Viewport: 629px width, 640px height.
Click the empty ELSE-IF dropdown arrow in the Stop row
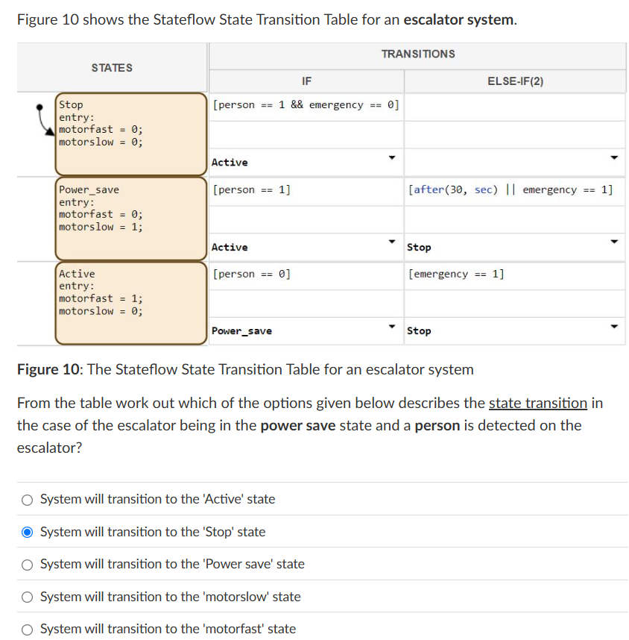tap(613, 158)
